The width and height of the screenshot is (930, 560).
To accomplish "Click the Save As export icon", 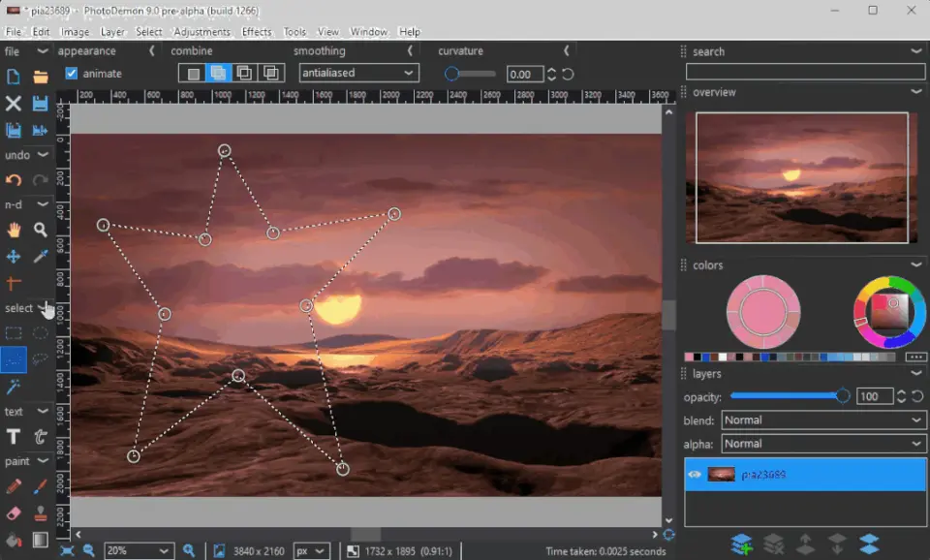I will coord(41,130).
